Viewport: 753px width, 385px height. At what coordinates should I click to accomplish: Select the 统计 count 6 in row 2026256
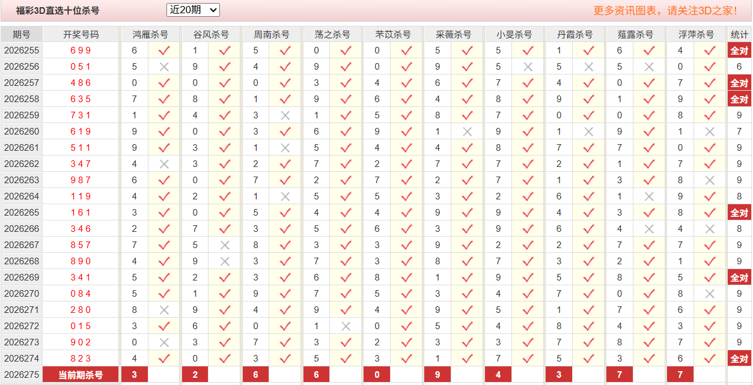tap(739, 67)
